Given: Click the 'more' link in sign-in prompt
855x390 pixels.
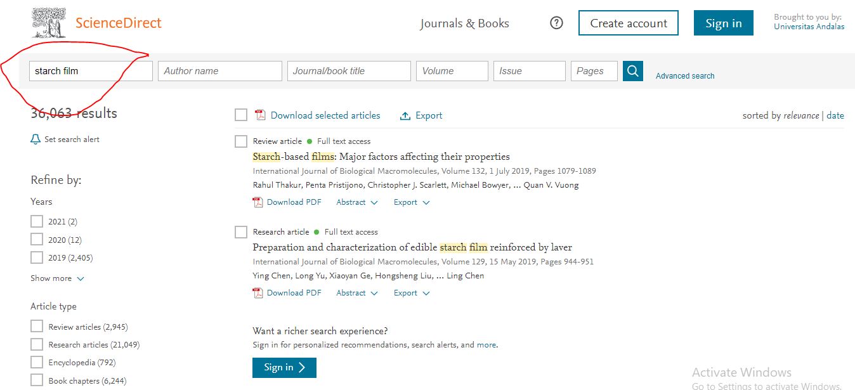Looking at the screenshot, I should [x=486, y=345].
